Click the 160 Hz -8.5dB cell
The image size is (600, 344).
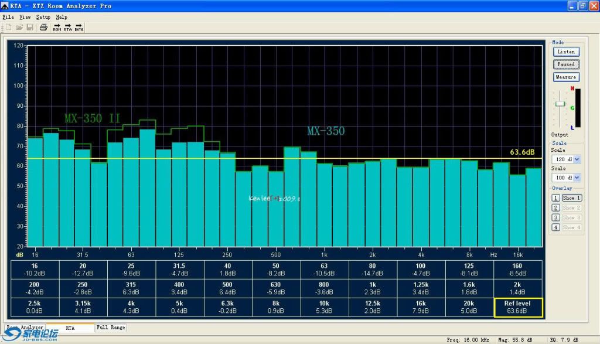coord(517,270)
